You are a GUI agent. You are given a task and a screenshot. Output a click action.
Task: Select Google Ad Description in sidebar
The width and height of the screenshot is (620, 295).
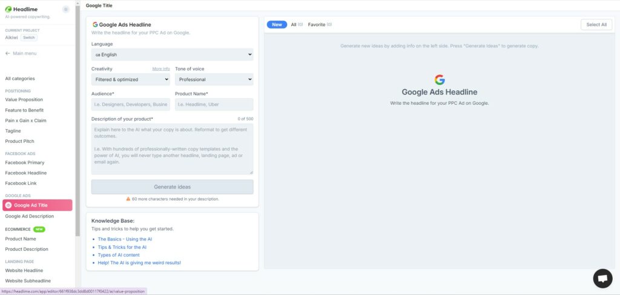tap(30, 216)
